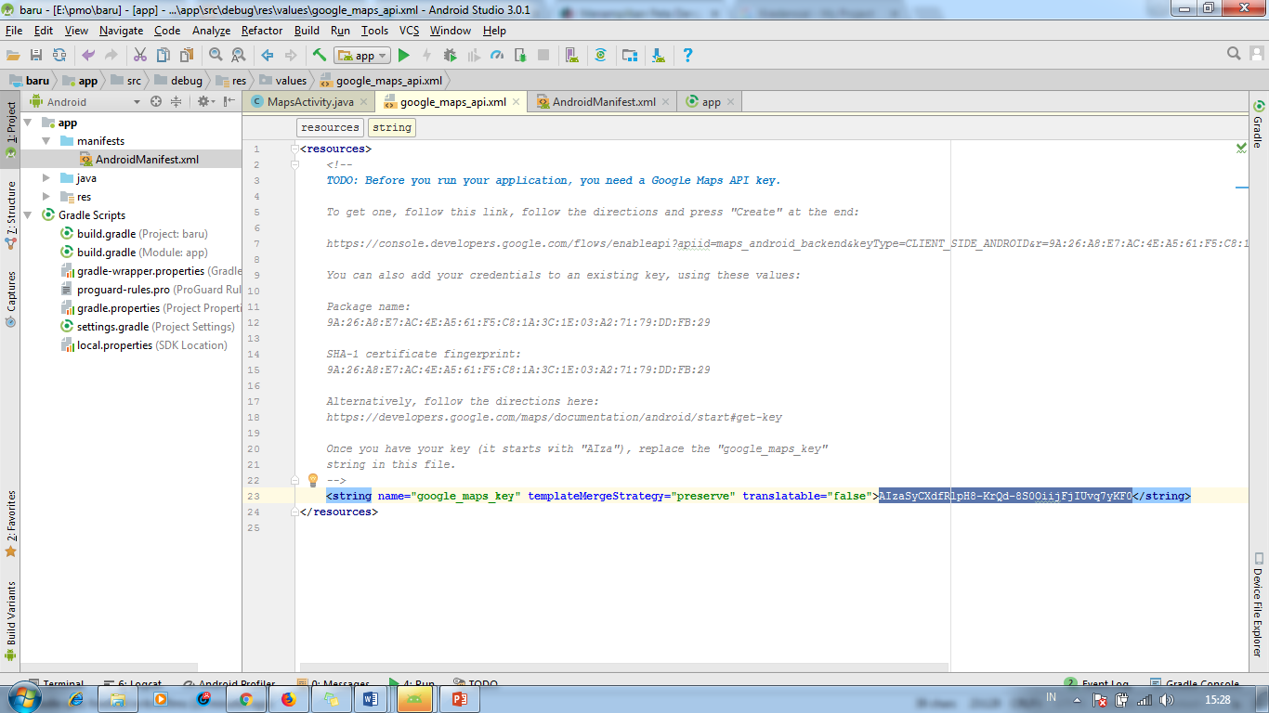Open the app run configuration dropdown
The height and width of the screenshot is (713, 1269).
(x=362, y=56)
